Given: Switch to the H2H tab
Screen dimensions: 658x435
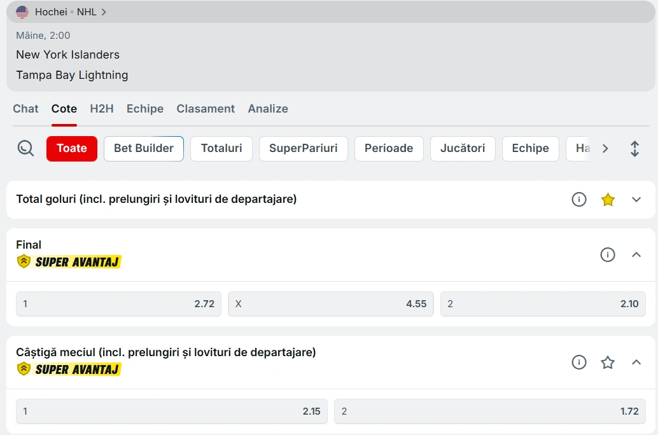Looking at the screenshot, I should pyautogui.click(x=102, y=109).
